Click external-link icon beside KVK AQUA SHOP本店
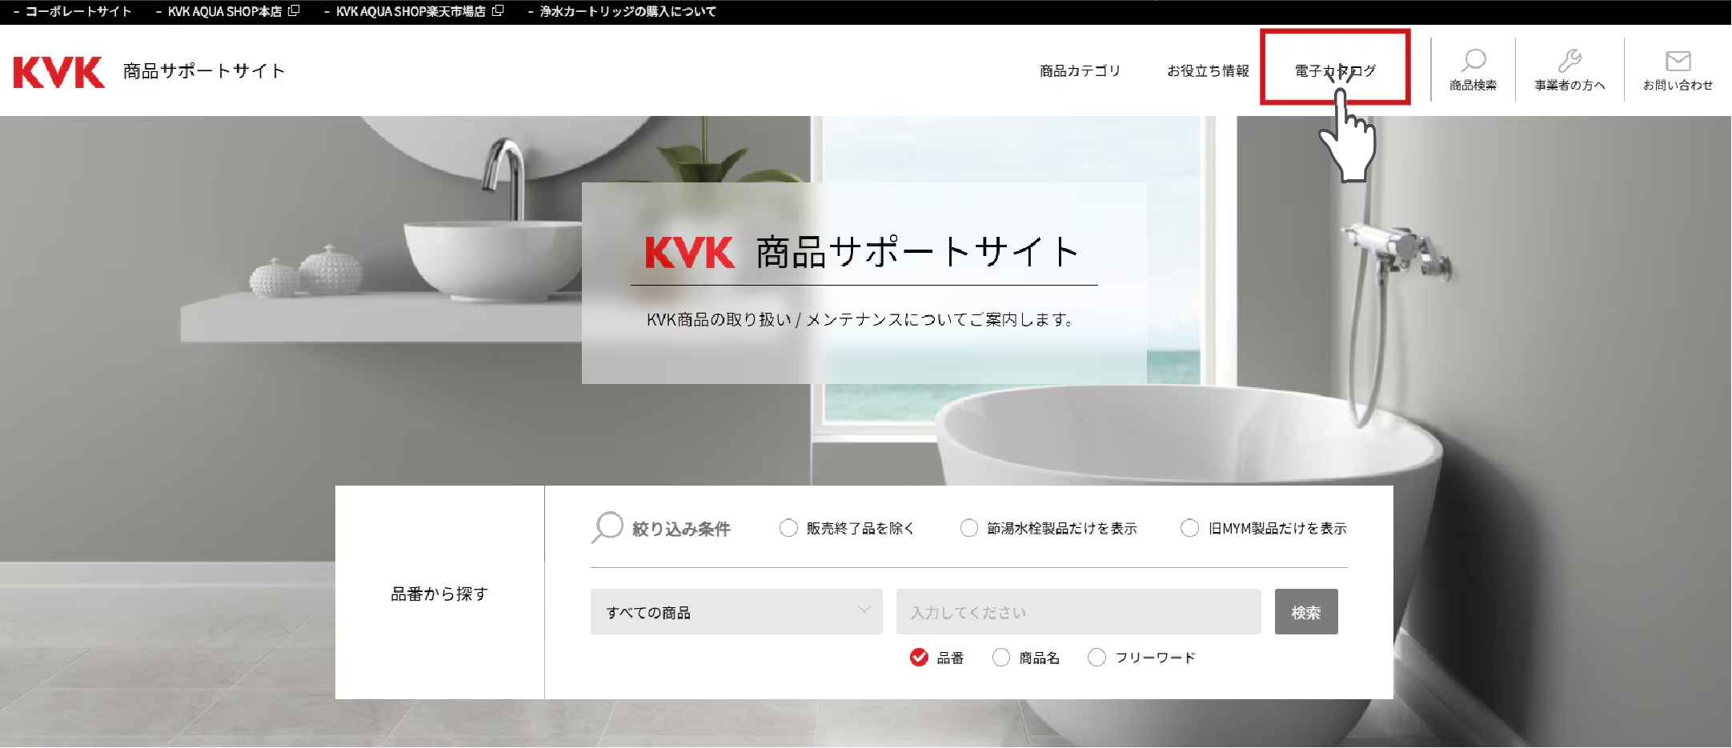 pyautogui.click(x=294, y=11)
